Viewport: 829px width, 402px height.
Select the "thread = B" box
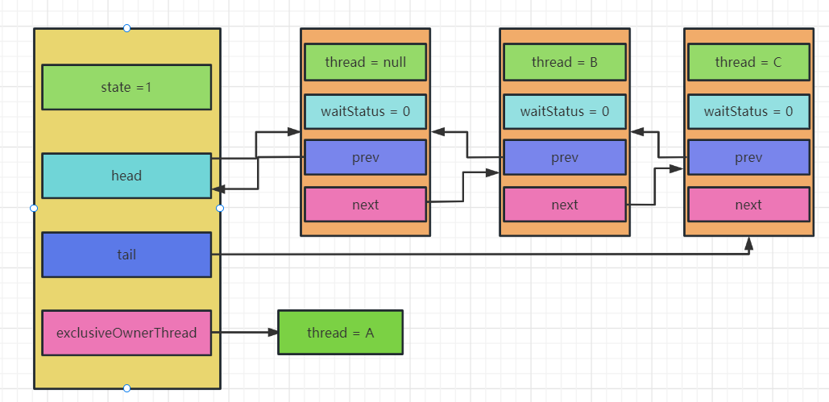565,62
